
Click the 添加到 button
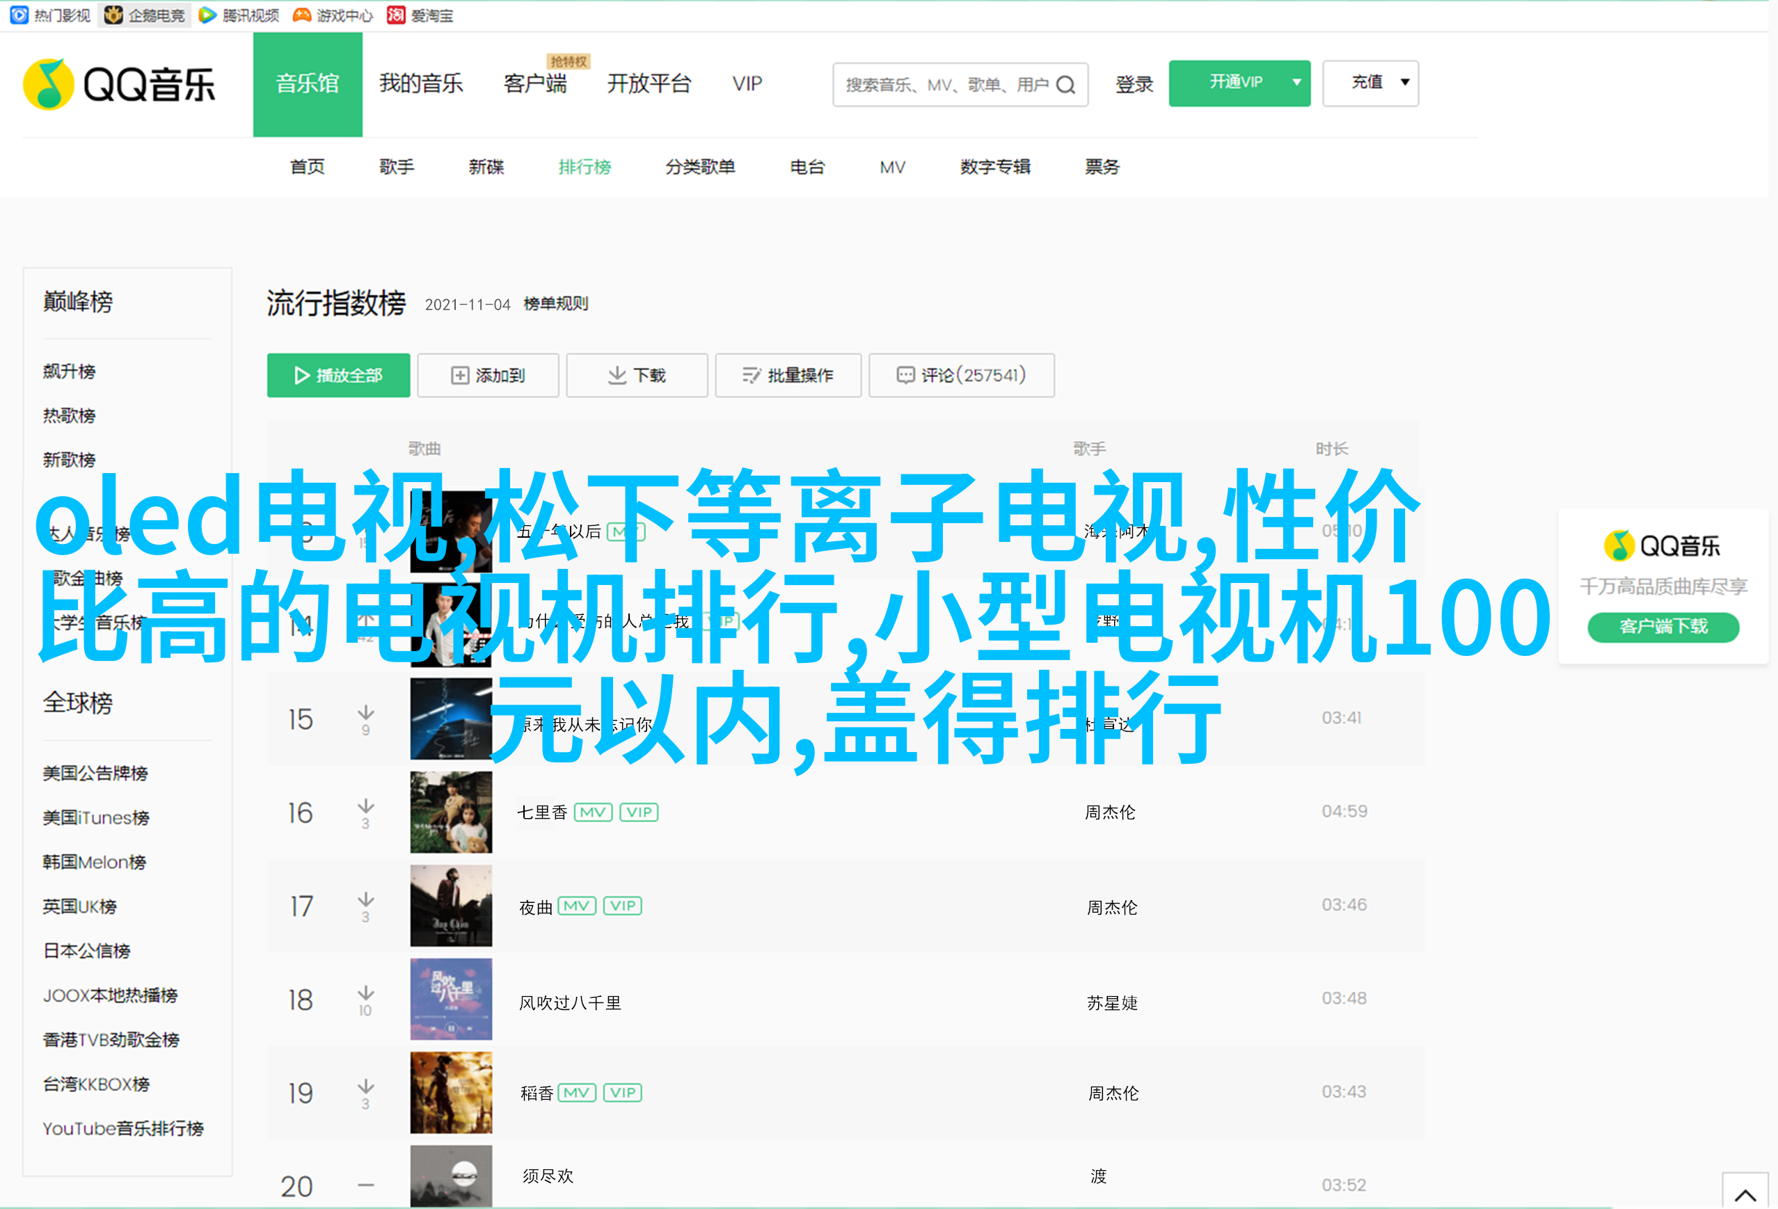[488, 376]
